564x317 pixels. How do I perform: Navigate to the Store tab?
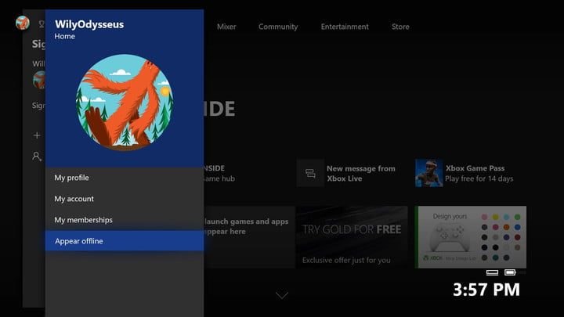(400, 27)
